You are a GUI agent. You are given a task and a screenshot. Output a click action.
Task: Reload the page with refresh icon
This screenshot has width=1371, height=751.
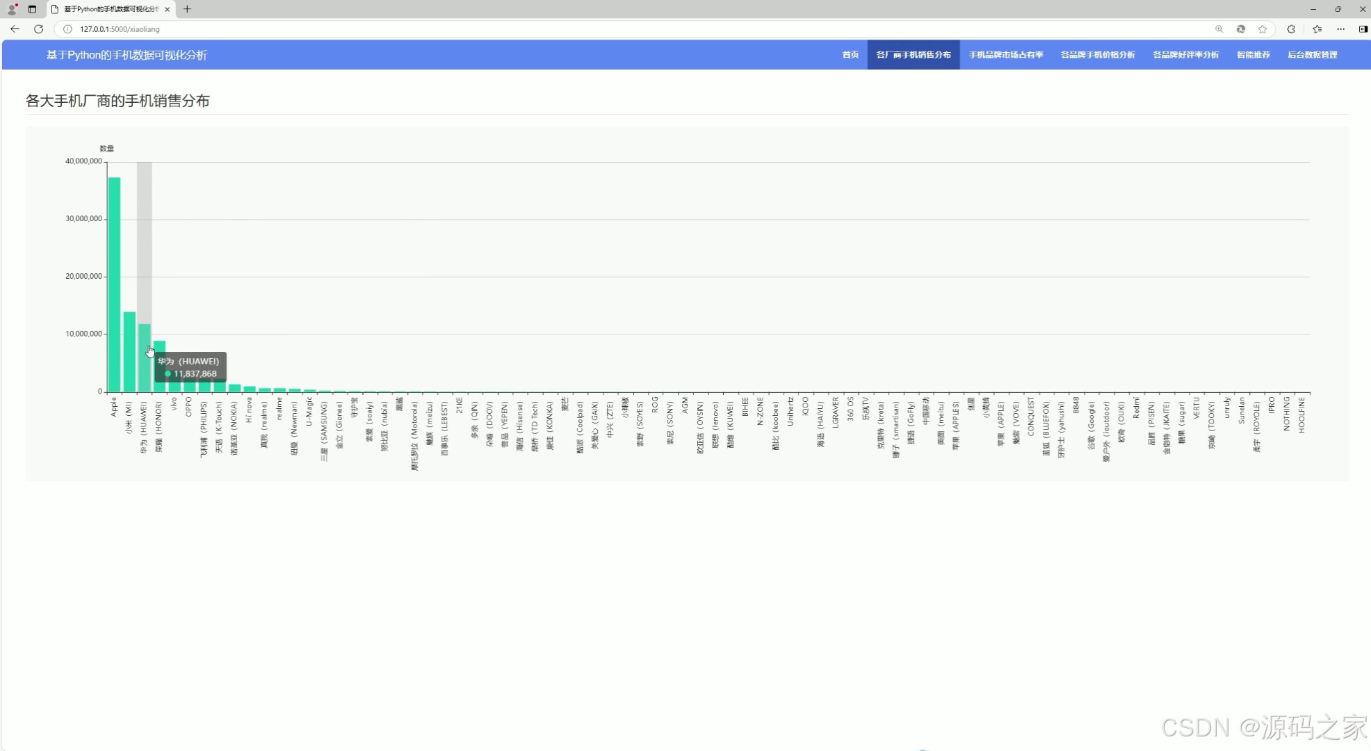39,29
